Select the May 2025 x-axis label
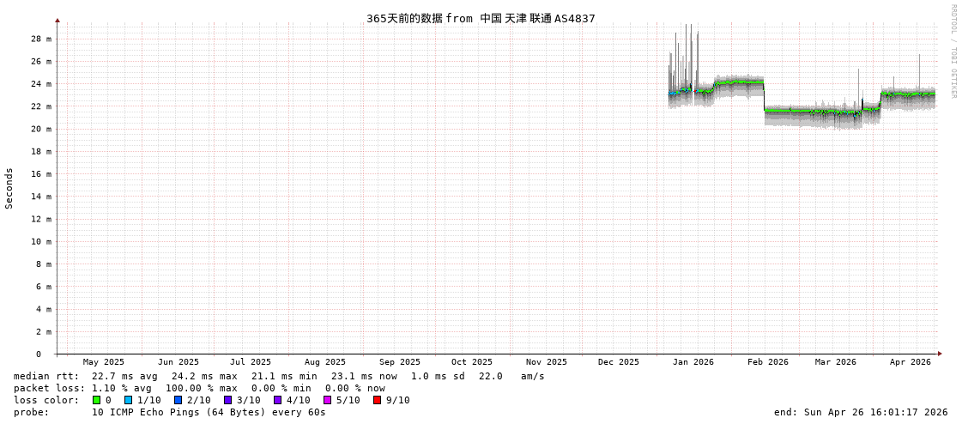The height and width of the screenshot is (424, 962). 103,362
